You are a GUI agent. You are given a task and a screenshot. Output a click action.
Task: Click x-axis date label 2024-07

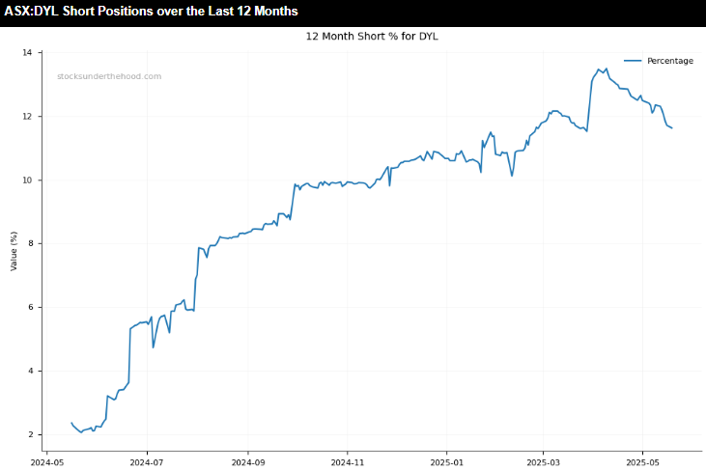pos(147,462)
